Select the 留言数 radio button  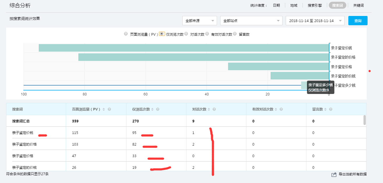(x=235, y=34)
